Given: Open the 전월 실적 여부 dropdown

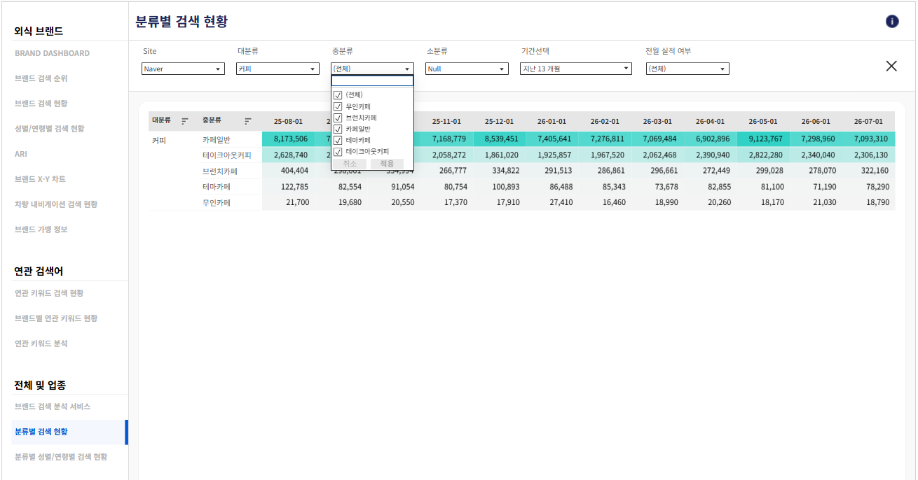Looking at the screenshot, I should tap(687, 69).
